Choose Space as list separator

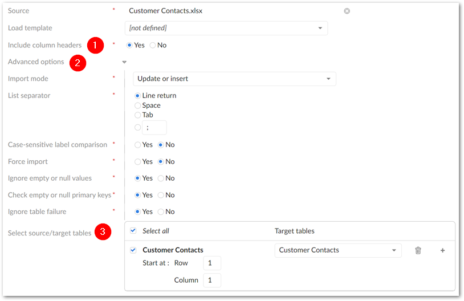138,105
